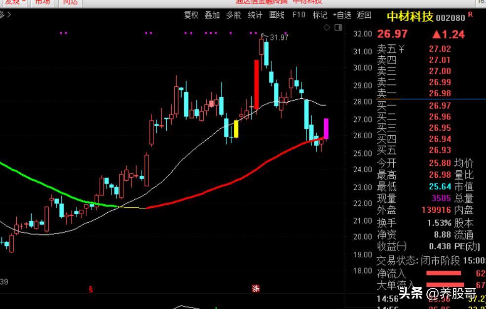486x309 pixels.
Task: Click the 最低 value 25.64
Action: (x=440, y=187)
